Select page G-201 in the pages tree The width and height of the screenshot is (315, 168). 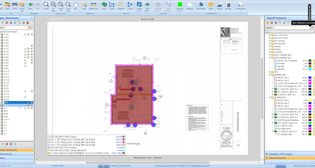[x=6, y=37]
